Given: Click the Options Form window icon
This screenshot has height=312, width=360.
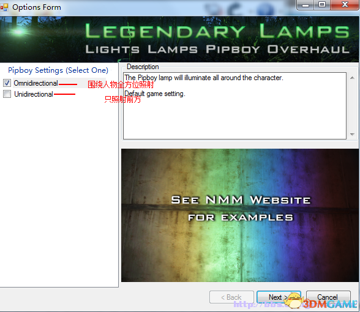Looking at the screenshot, I should pos(4,7).
